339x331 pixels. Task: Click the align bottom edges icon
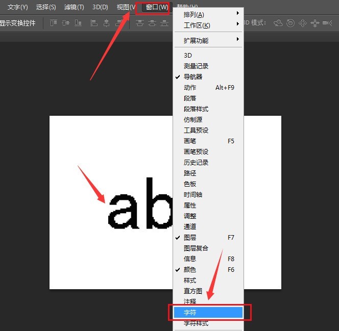[78, 22]
